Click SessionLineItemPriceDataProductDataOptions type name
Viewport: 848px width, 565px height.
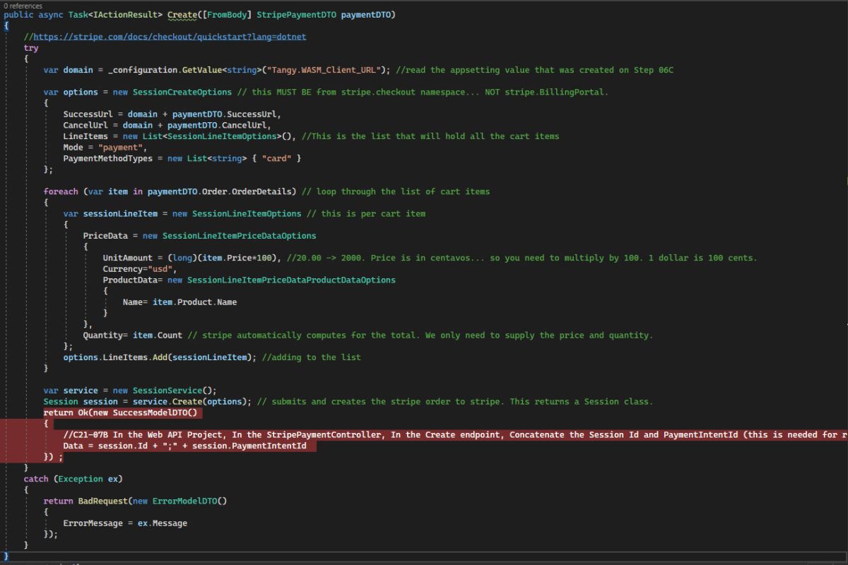291,279
